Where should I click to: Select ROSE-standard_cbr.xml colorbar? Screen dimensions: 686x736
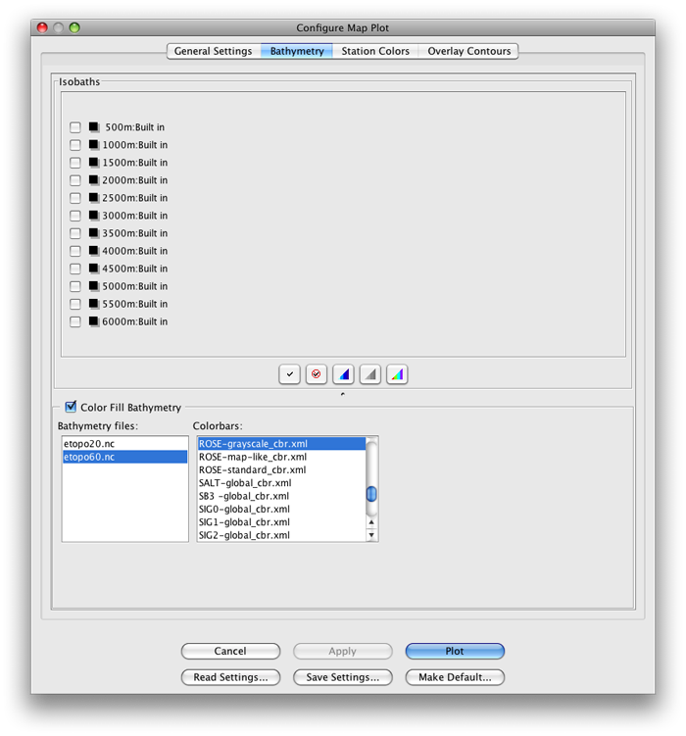[x=281, y=469]
